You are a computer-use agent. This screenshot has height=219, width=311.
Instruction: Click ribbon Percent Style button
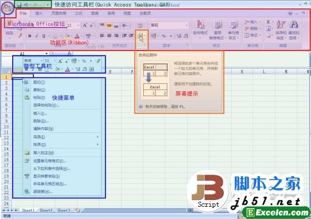tap(164, 36)
